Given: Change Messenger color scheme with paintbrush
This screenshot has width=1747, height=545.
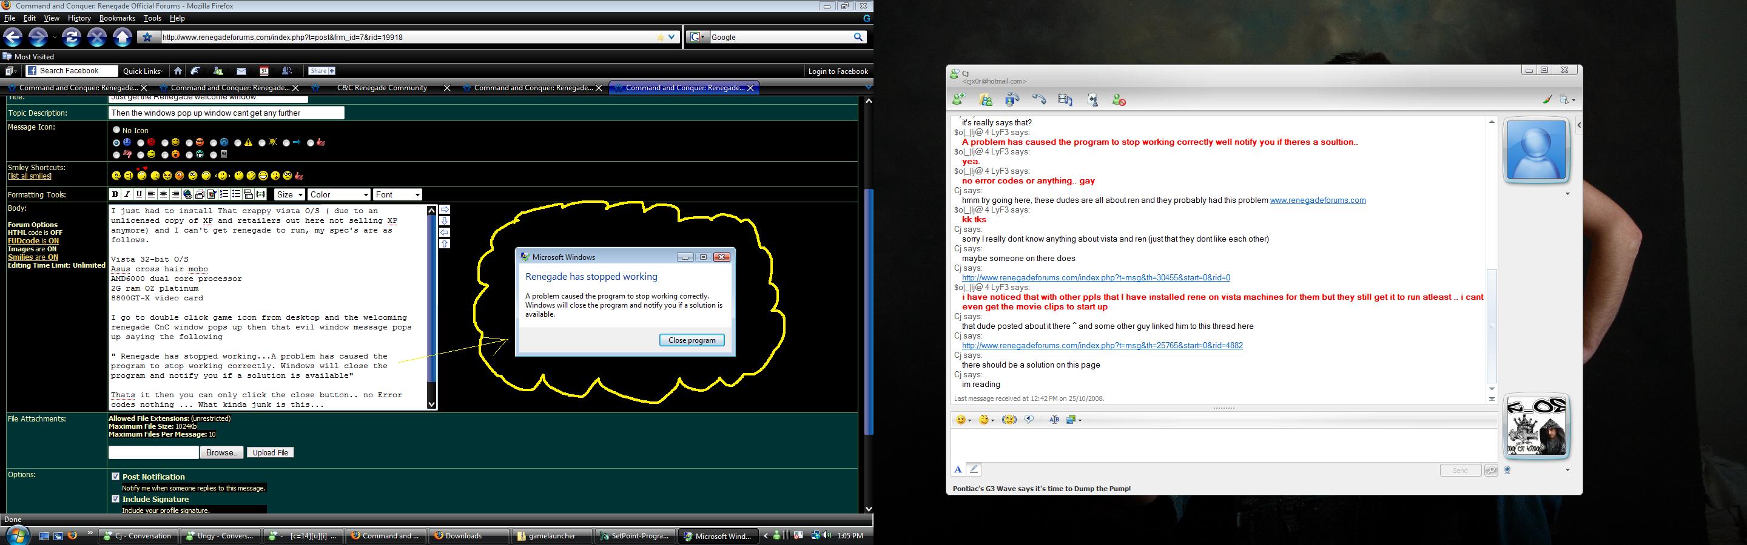Looking at the screenshot, I should click(x=1547, y=100).
